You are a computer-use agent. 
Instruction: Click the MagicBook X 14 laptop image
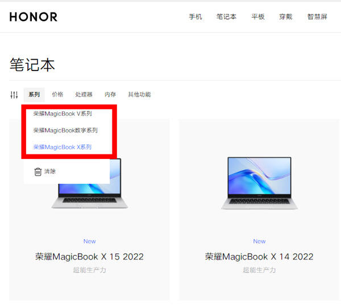point(259,183)
